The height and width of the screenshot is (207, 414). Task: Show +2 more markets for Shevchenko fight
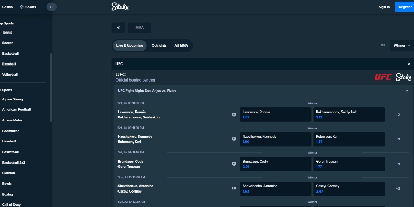[x=398, y=189]
